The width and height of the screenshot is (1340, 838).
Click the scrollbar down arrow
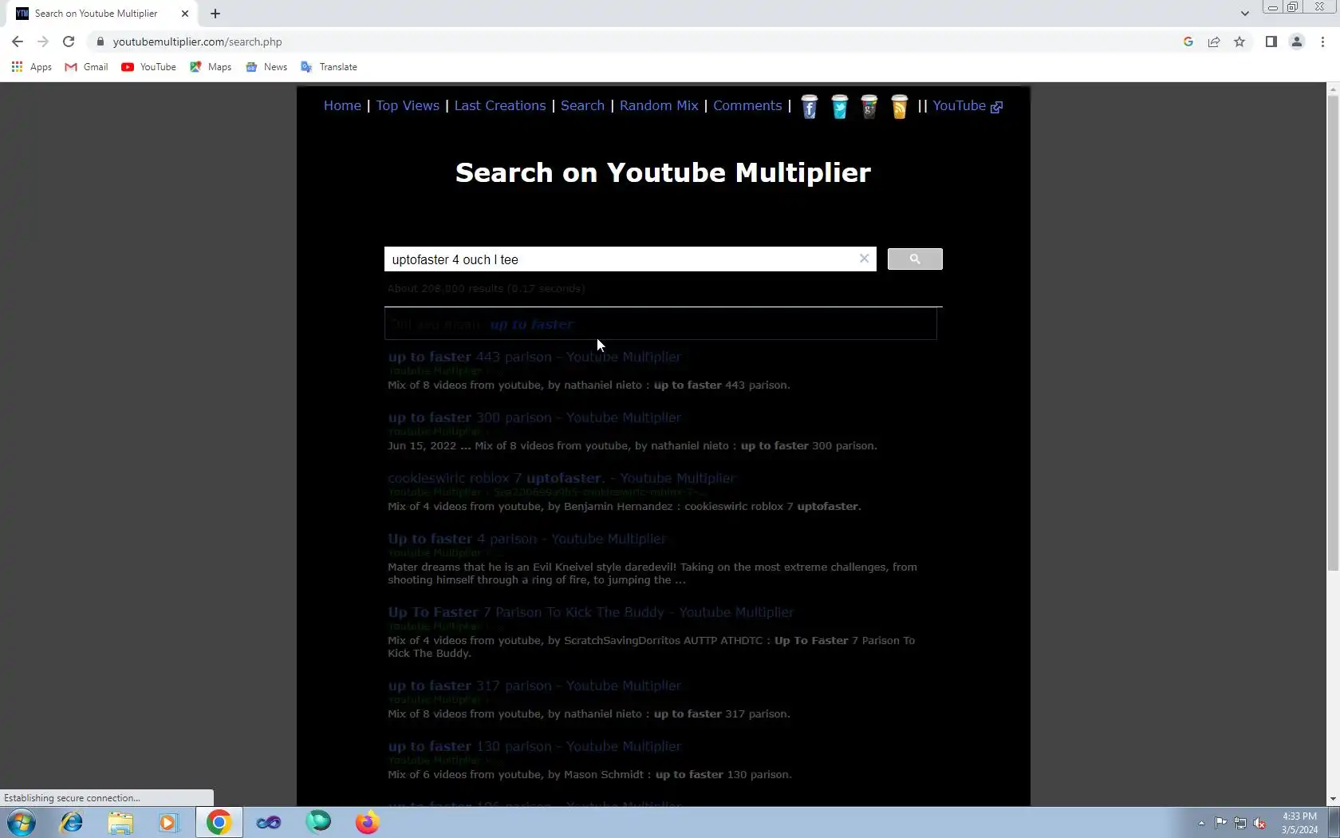coord(1333,799)
